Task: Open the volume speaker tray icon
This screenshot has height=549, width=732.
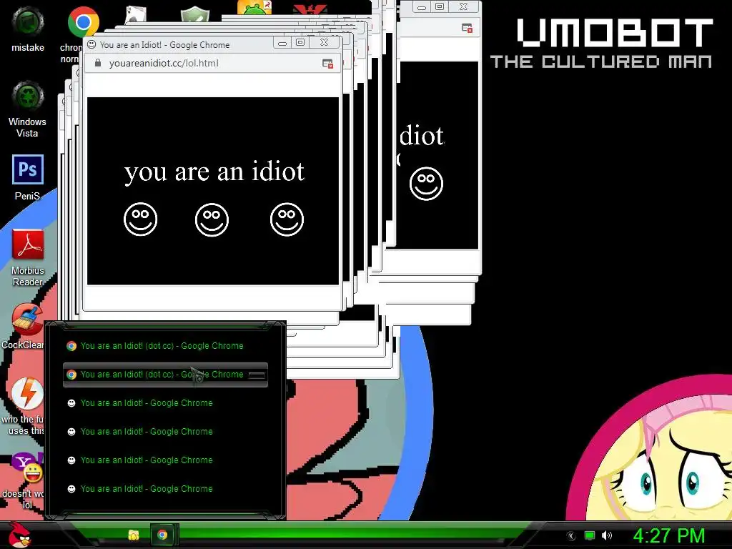Action: (x=607, y=535)
